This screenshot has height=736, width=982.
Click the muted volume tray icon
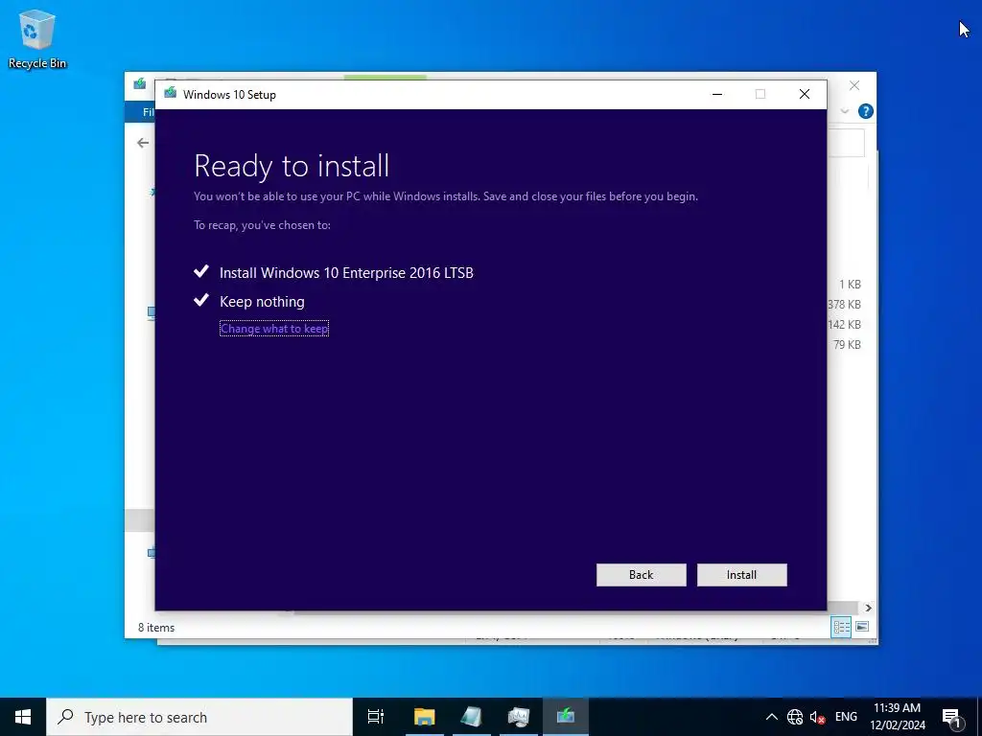click(817, 717)
